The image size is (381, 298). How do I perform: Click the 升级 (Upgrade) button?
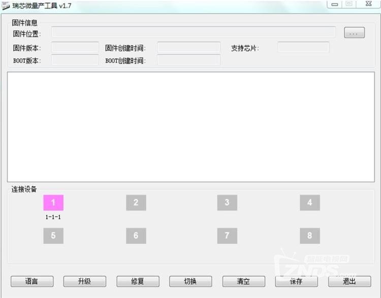tap(84, 281)
